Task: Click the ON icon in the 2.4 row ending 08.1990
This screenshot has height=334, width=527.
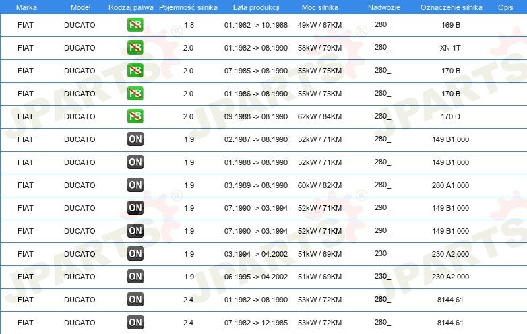Action: (x=135, y=300)
